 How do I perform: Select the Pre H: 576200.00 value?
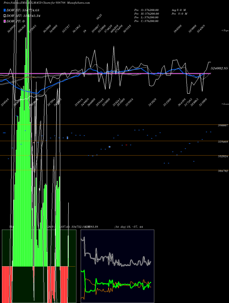(147, 13)
